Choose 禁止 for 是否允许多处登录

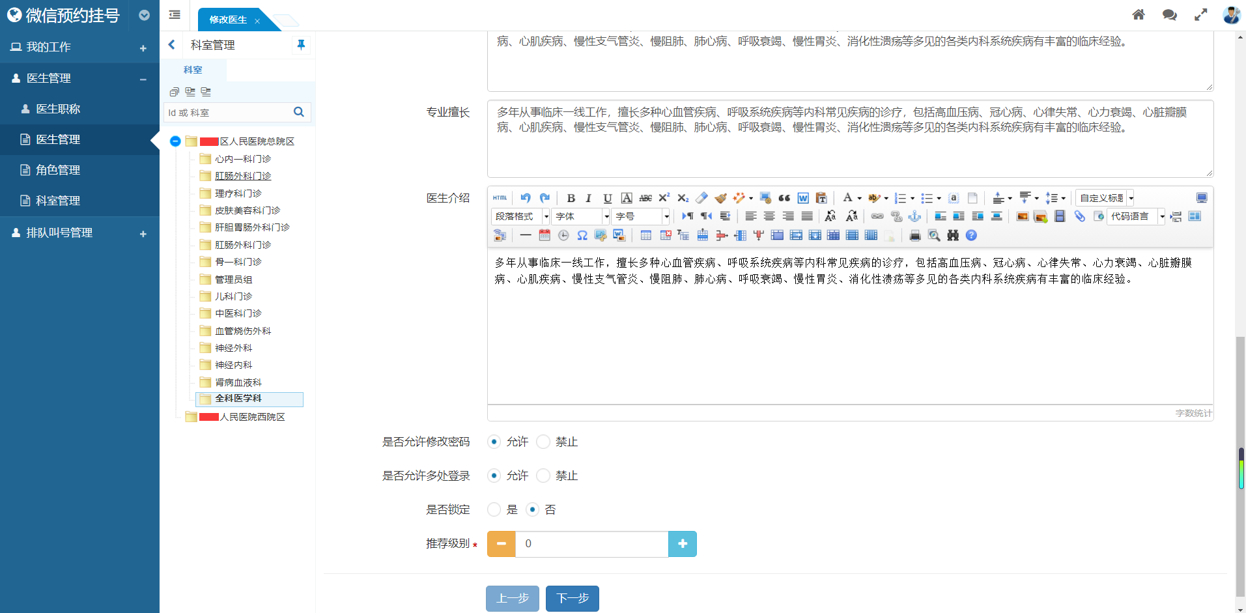pos(542,476)
